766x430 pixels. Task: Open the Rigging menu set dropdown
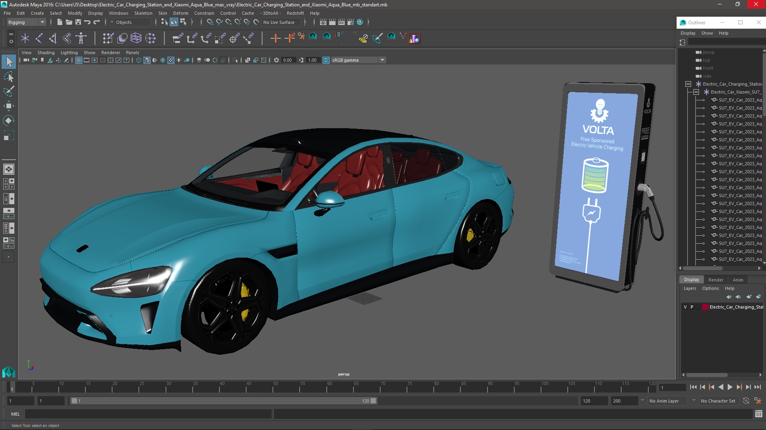(x=26, y=22)
